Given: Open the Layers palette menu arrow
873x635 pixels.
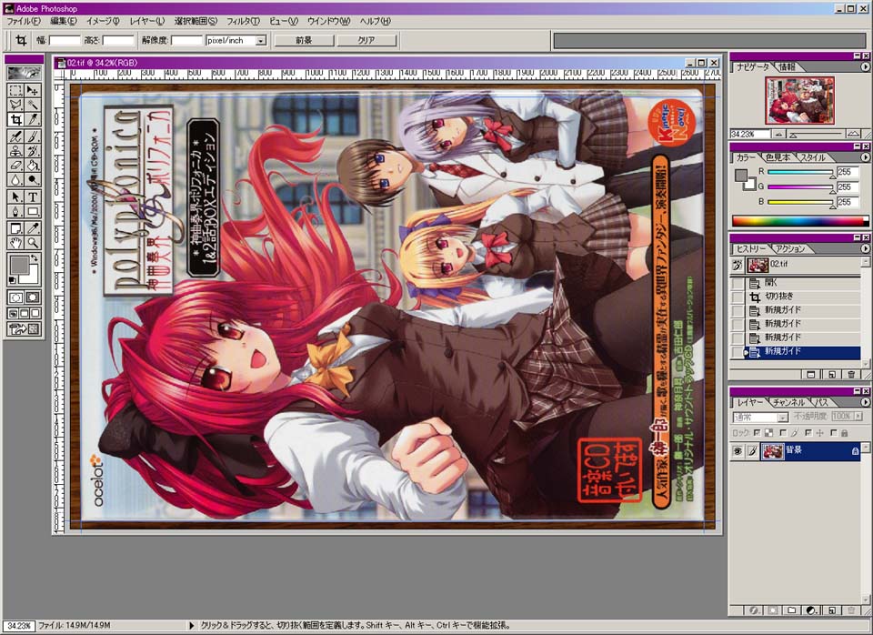Looking at the screenshot, I should [865, 401].
